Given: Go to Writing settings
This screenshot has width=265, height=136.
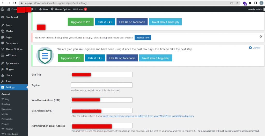Looking at the screenshot, I should pos(5,99).
